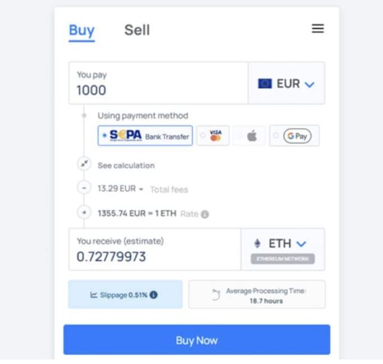The width and height of the screenshot is (383, 364).
Task: Click the processing time refresh icon
Action: (x=216, y=294)
